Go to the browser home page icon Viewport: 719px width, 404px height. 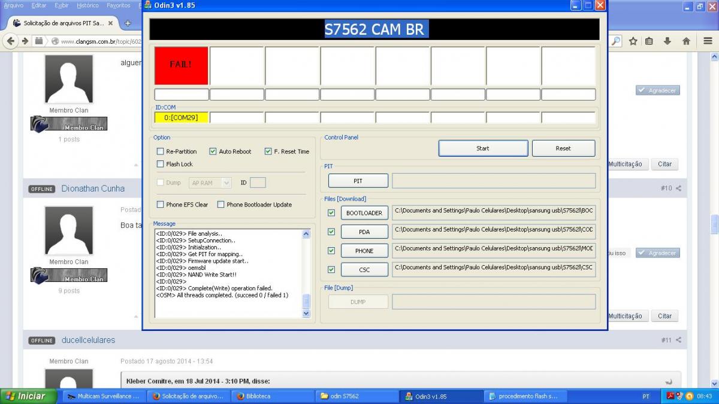pyautogui.click(x=686, y=41)
